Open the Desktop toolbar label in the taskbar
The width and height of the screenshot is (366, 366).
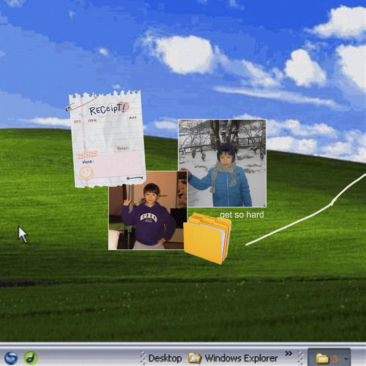165,358
